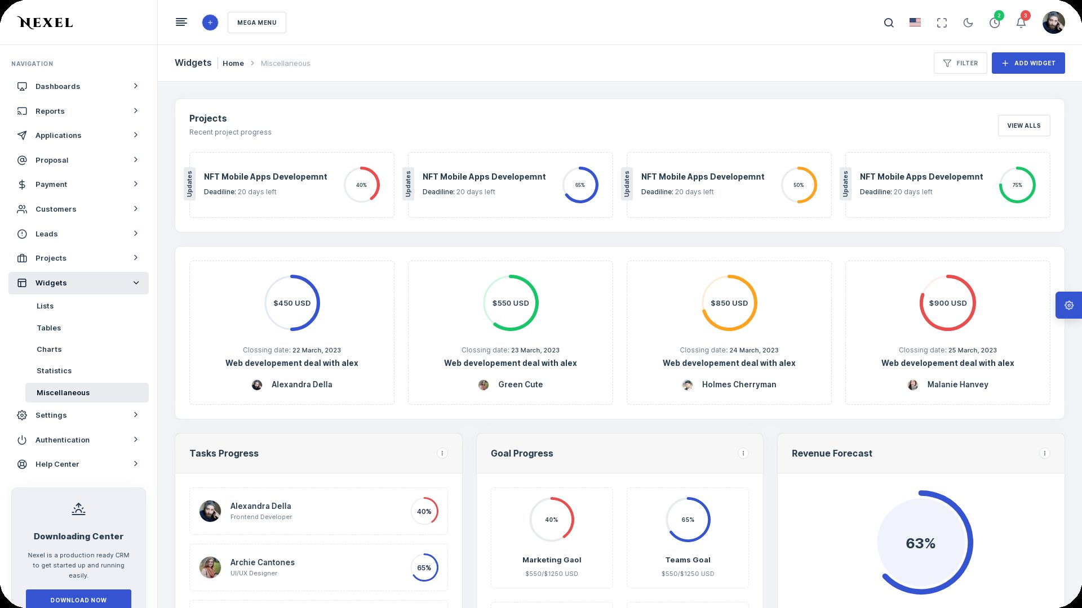Open the Charts submenu item
Viewport: 1082px width, 608px height.
pyautogui.click(x=49, y=349)
